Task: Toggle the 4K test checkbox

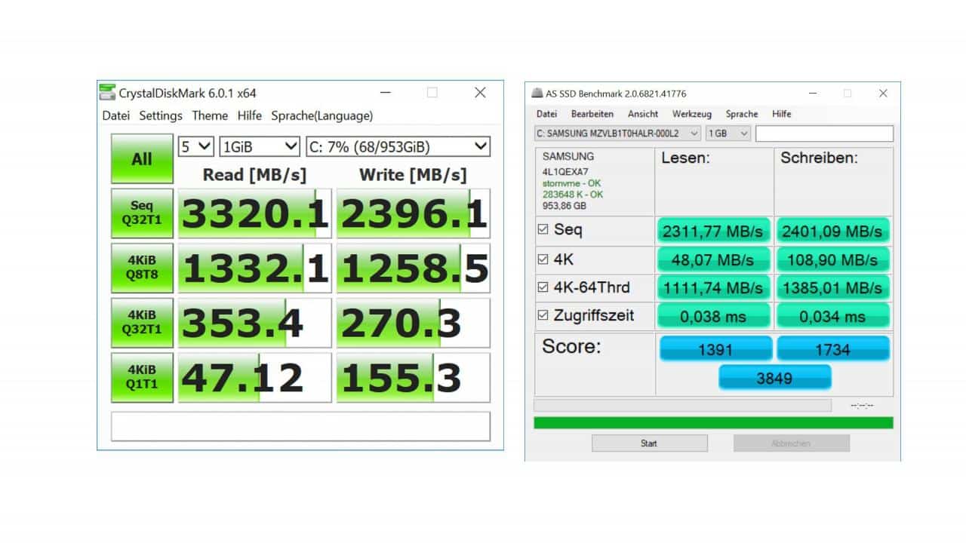Action: pyautogui.click(x=545, y=259)
